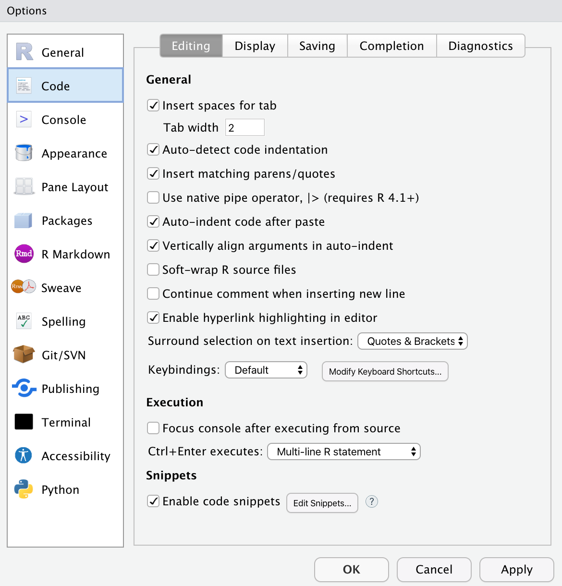Select the Publishing label in sidebar

click(x=71, y=389)
